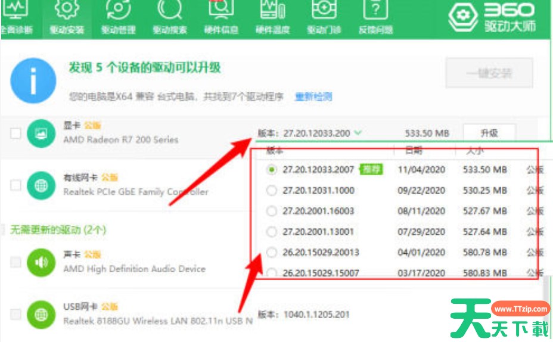The image size is (553, 342).
Task: Open the 反馈问题 question mark icon
Action: point(375,10)
